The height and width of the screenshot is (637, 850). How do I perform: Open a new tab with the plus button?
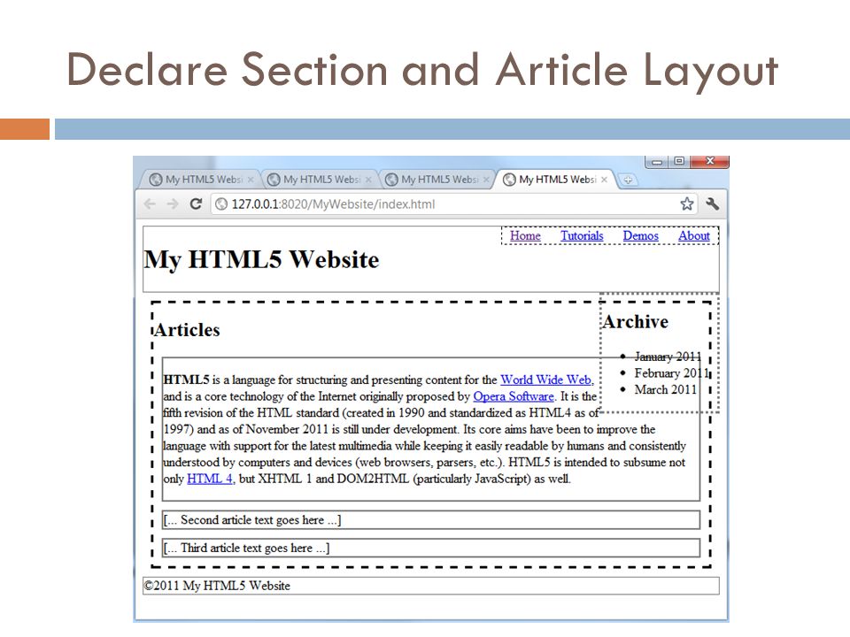[628, 180]
